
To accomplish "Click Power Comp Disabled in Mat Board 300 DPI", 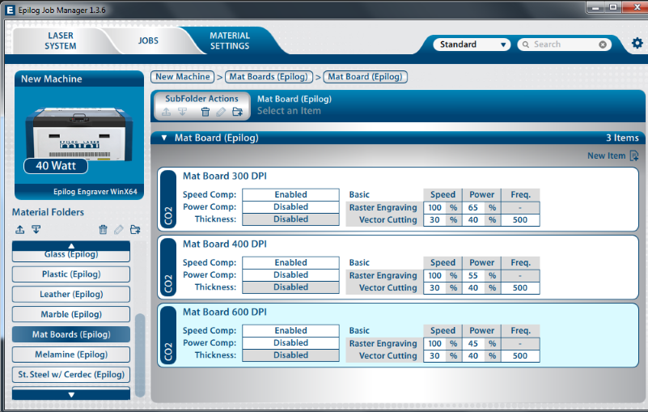I will [291, 207].
